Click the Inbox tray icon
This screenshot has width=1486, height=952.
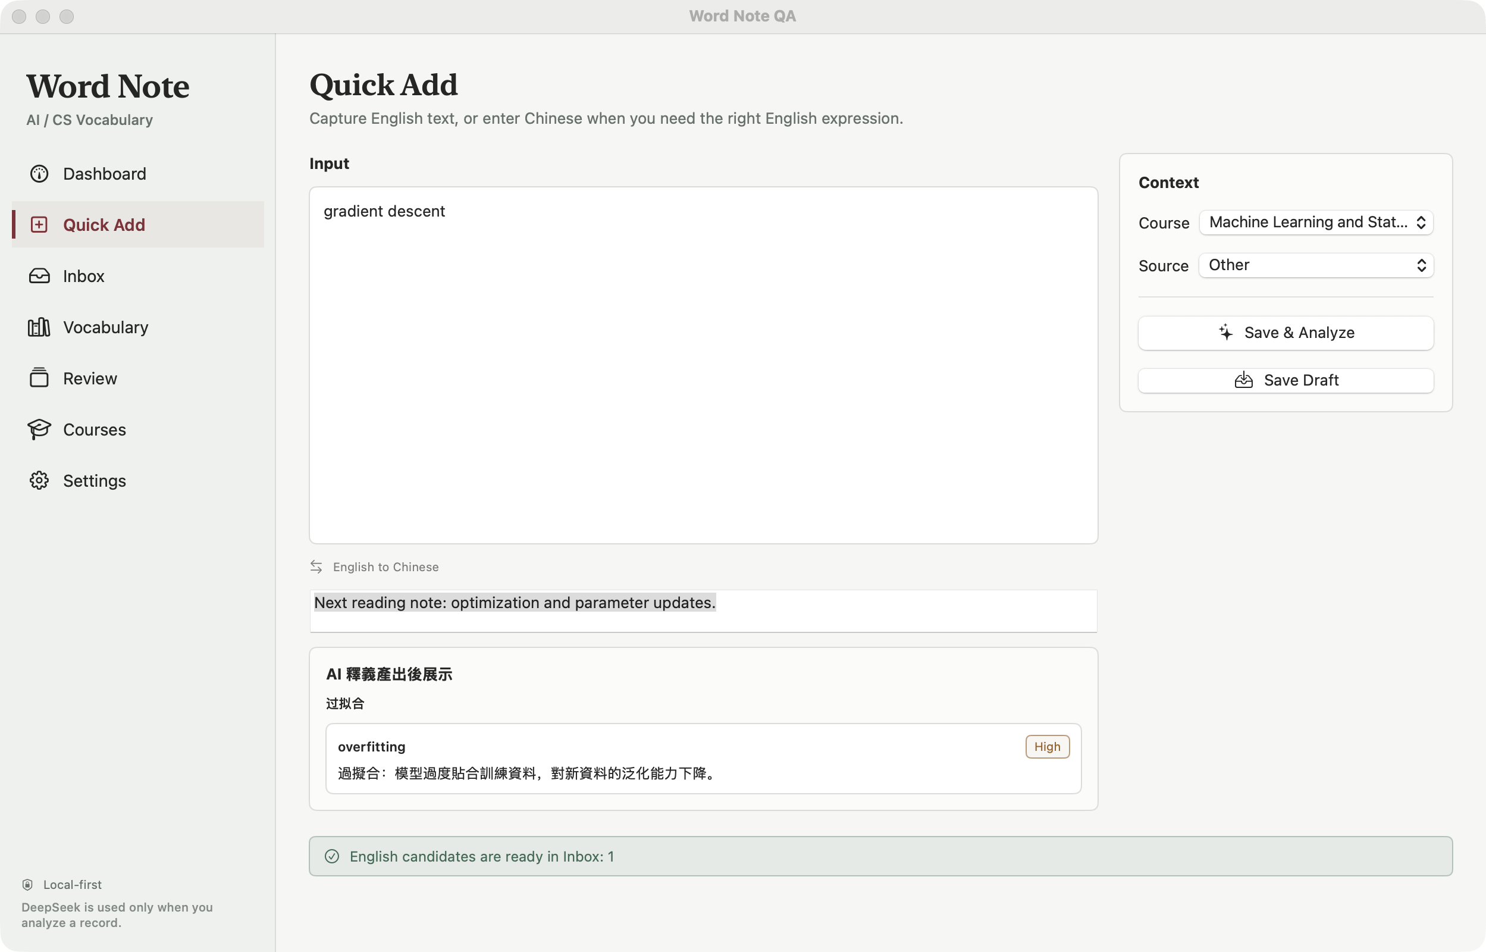[39, 275]
